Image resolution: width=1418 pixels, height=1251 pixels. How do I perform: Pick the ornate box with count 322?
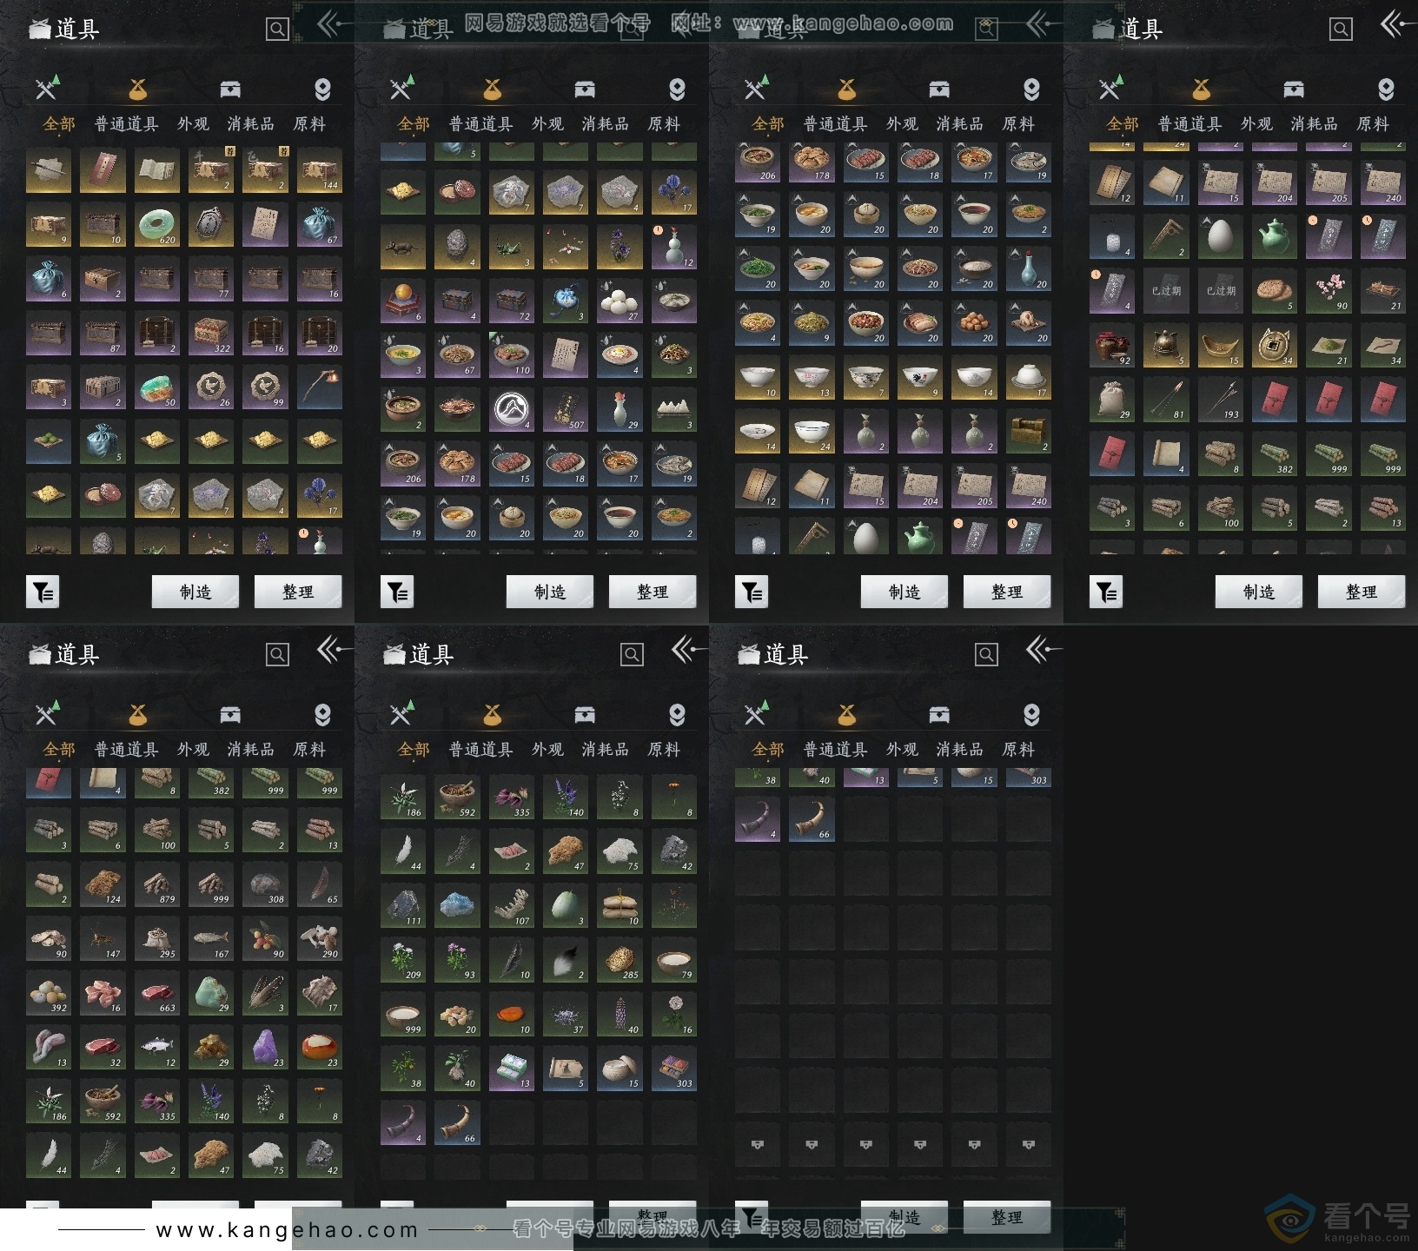tap(211, 334)
